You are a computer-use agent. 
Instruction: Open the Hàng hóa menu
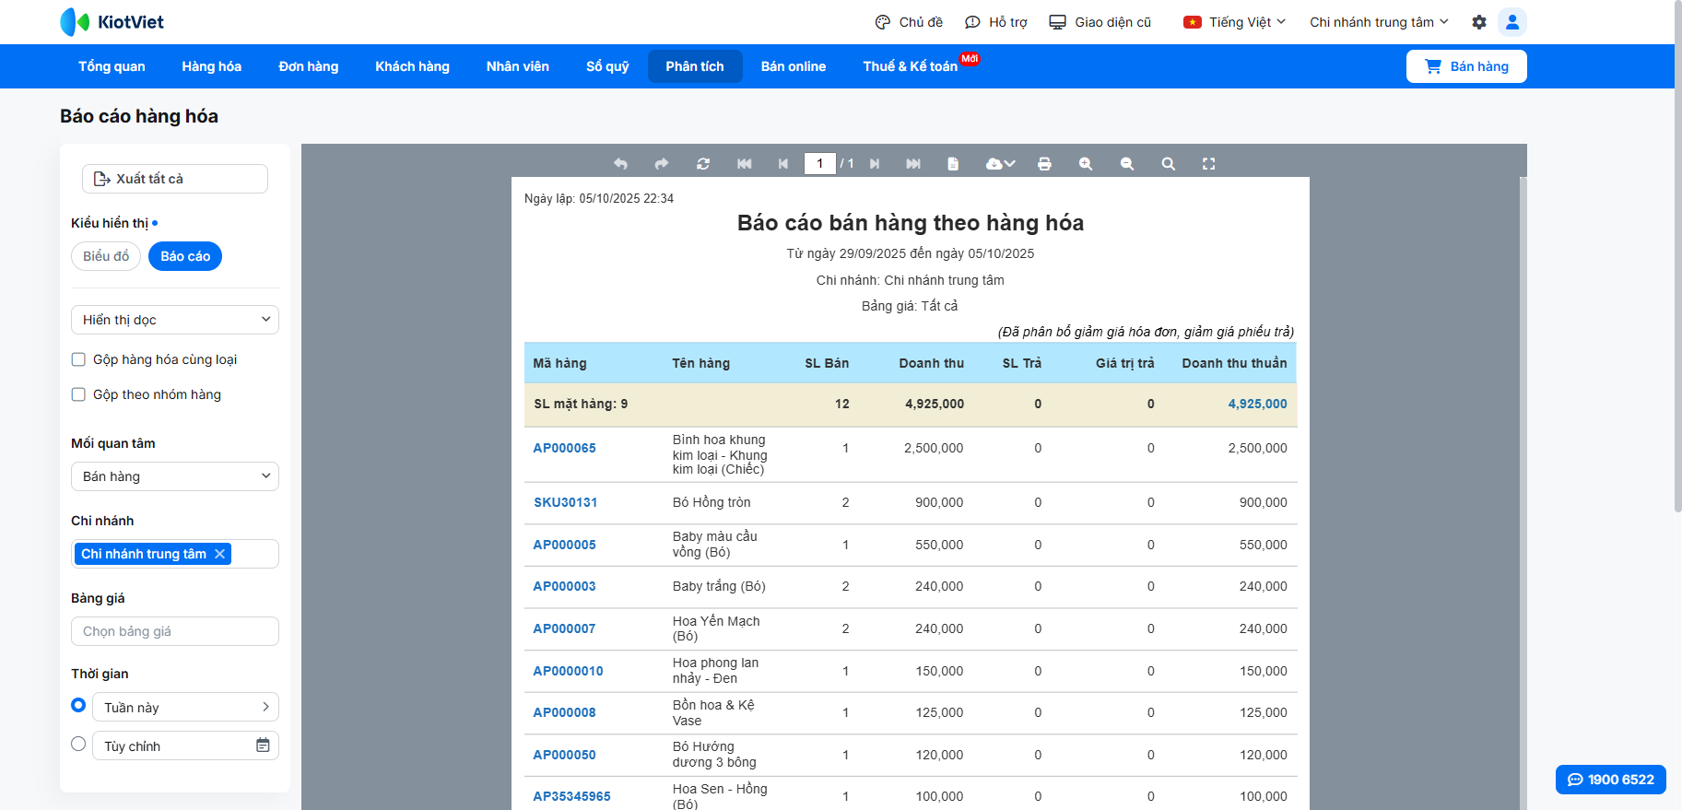211,66
